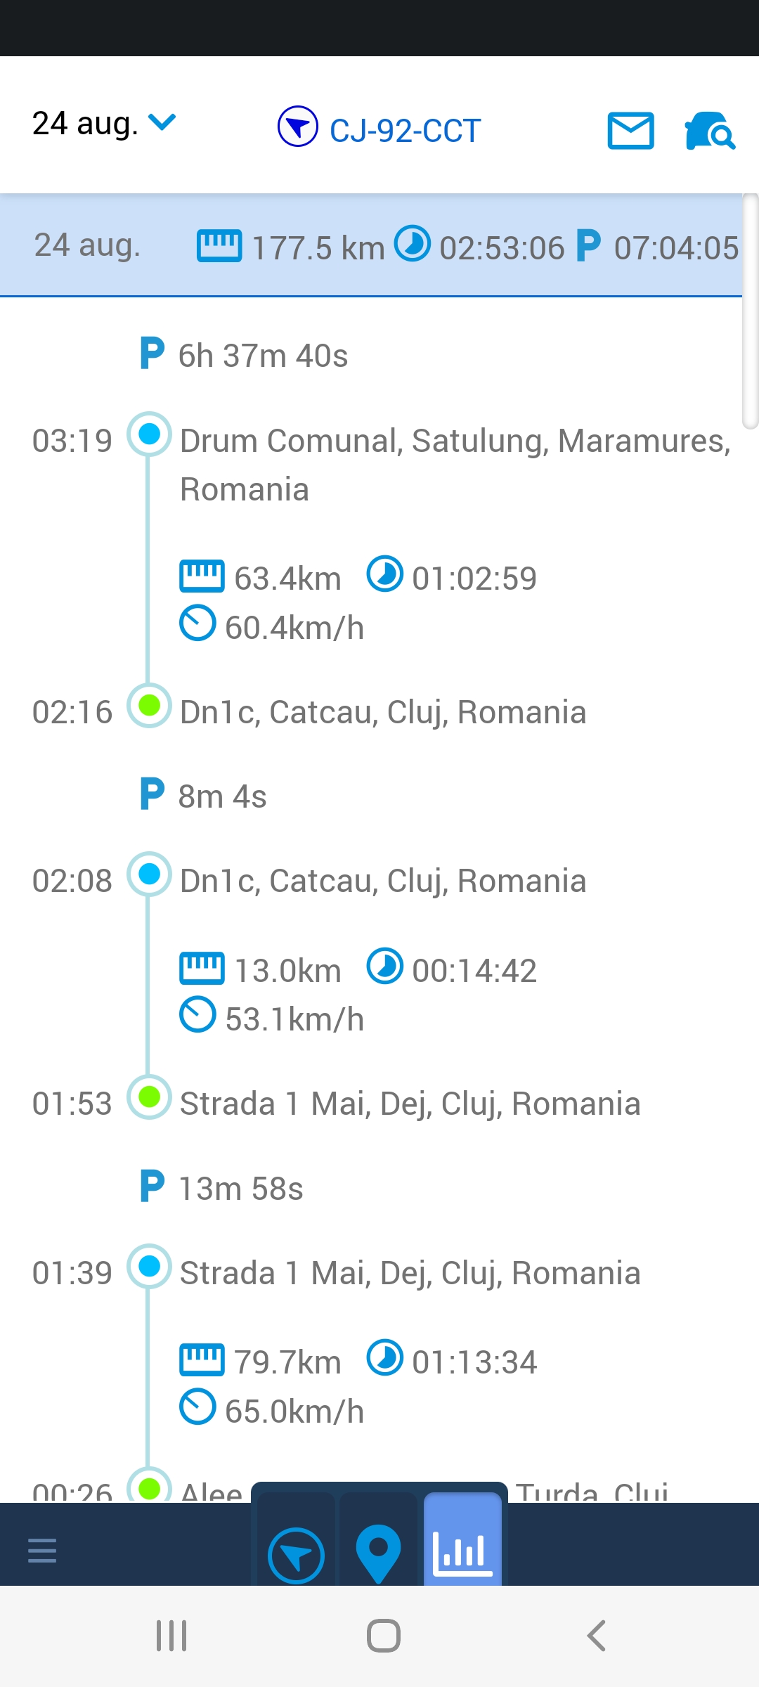Viewport: 759px width, 1687px height.
Task: Tap the green 01:53 timeline marker
Action: (x=149, y=1097)
